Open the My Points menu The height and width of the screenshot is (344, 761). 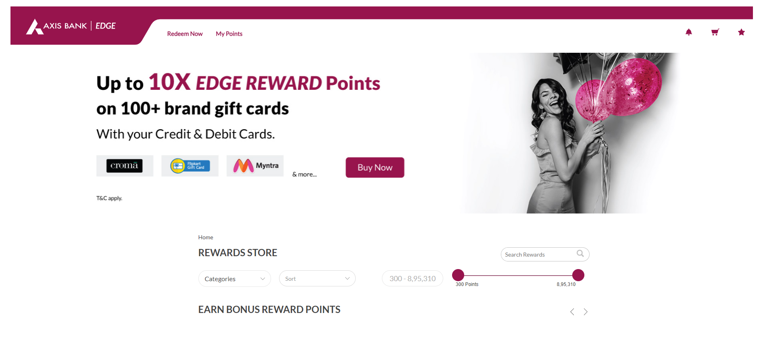coord(229,34)
